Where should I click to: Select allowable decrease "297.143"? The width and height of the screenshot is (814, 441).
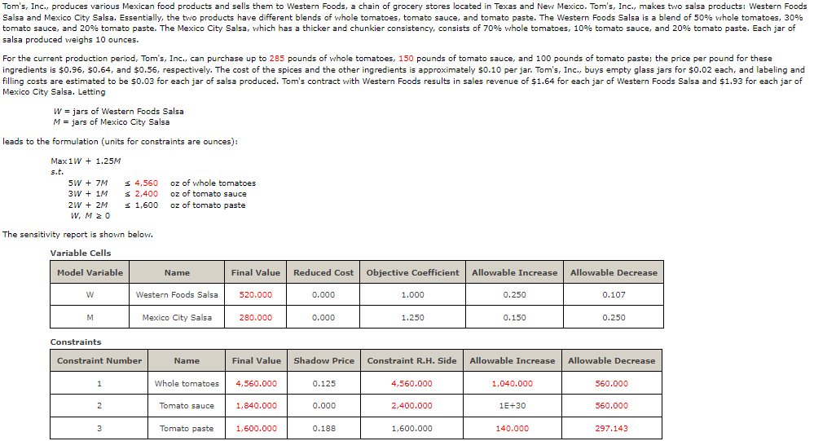(612, 428)
